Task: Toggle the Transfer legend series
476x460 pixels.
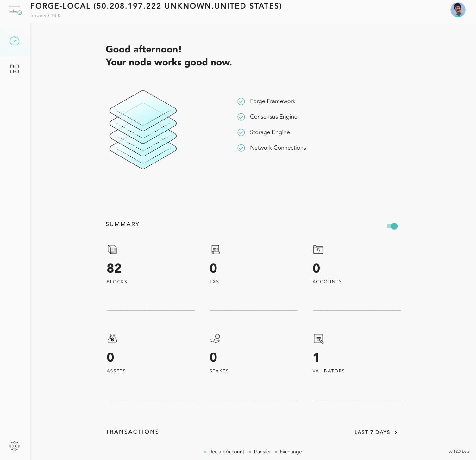Action: [259, 452]
